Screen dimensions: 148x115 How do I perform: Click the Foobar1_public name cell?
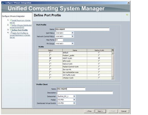tap(75, 56)
